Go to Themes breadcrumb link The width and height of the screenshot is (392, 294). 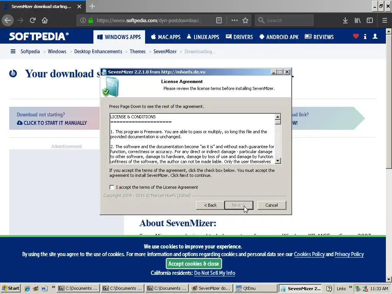tap(137, 51)
